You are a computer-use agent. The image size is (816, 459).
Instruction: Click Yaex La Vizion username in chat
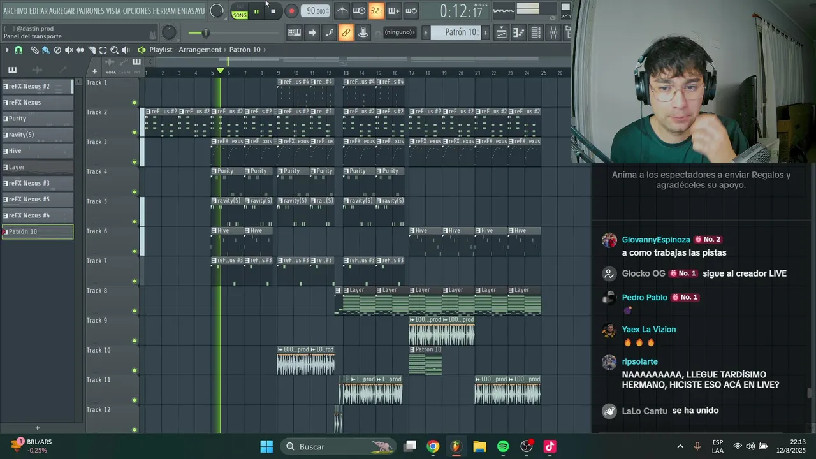[x=649, y=330]
